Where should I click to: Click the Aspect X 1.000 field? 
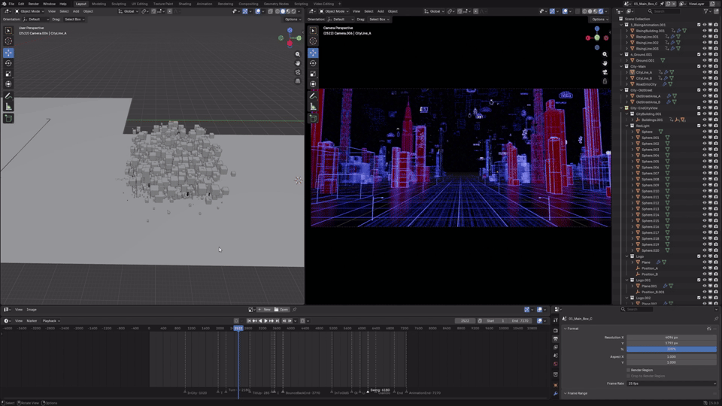[672, 356]
